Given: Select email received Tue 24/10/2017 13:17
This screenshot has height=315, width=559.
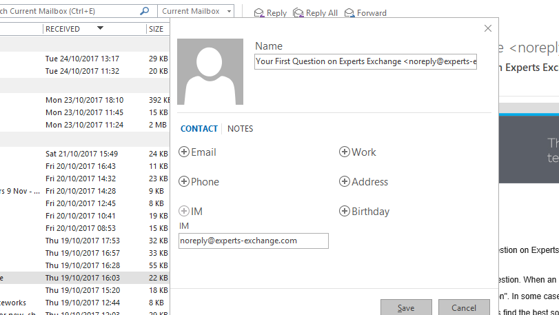Looking at the screenshot, I should click(x=85, y=59).
